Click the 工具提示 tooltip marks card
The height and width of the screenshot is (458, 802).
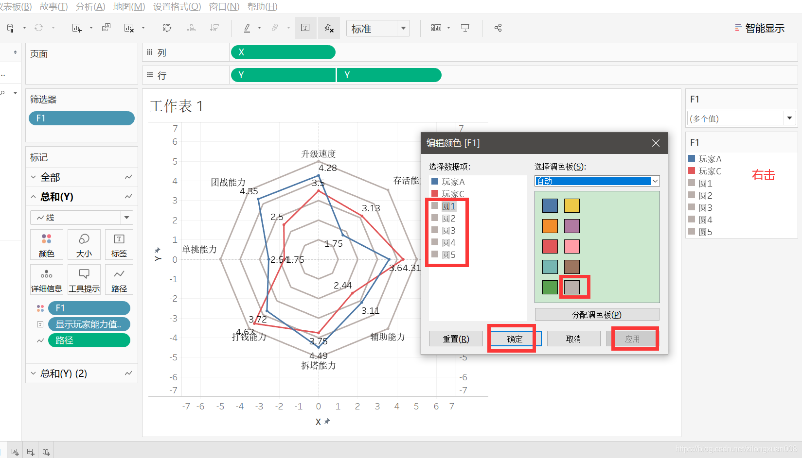pyautogui.click(x=84, y=279)
